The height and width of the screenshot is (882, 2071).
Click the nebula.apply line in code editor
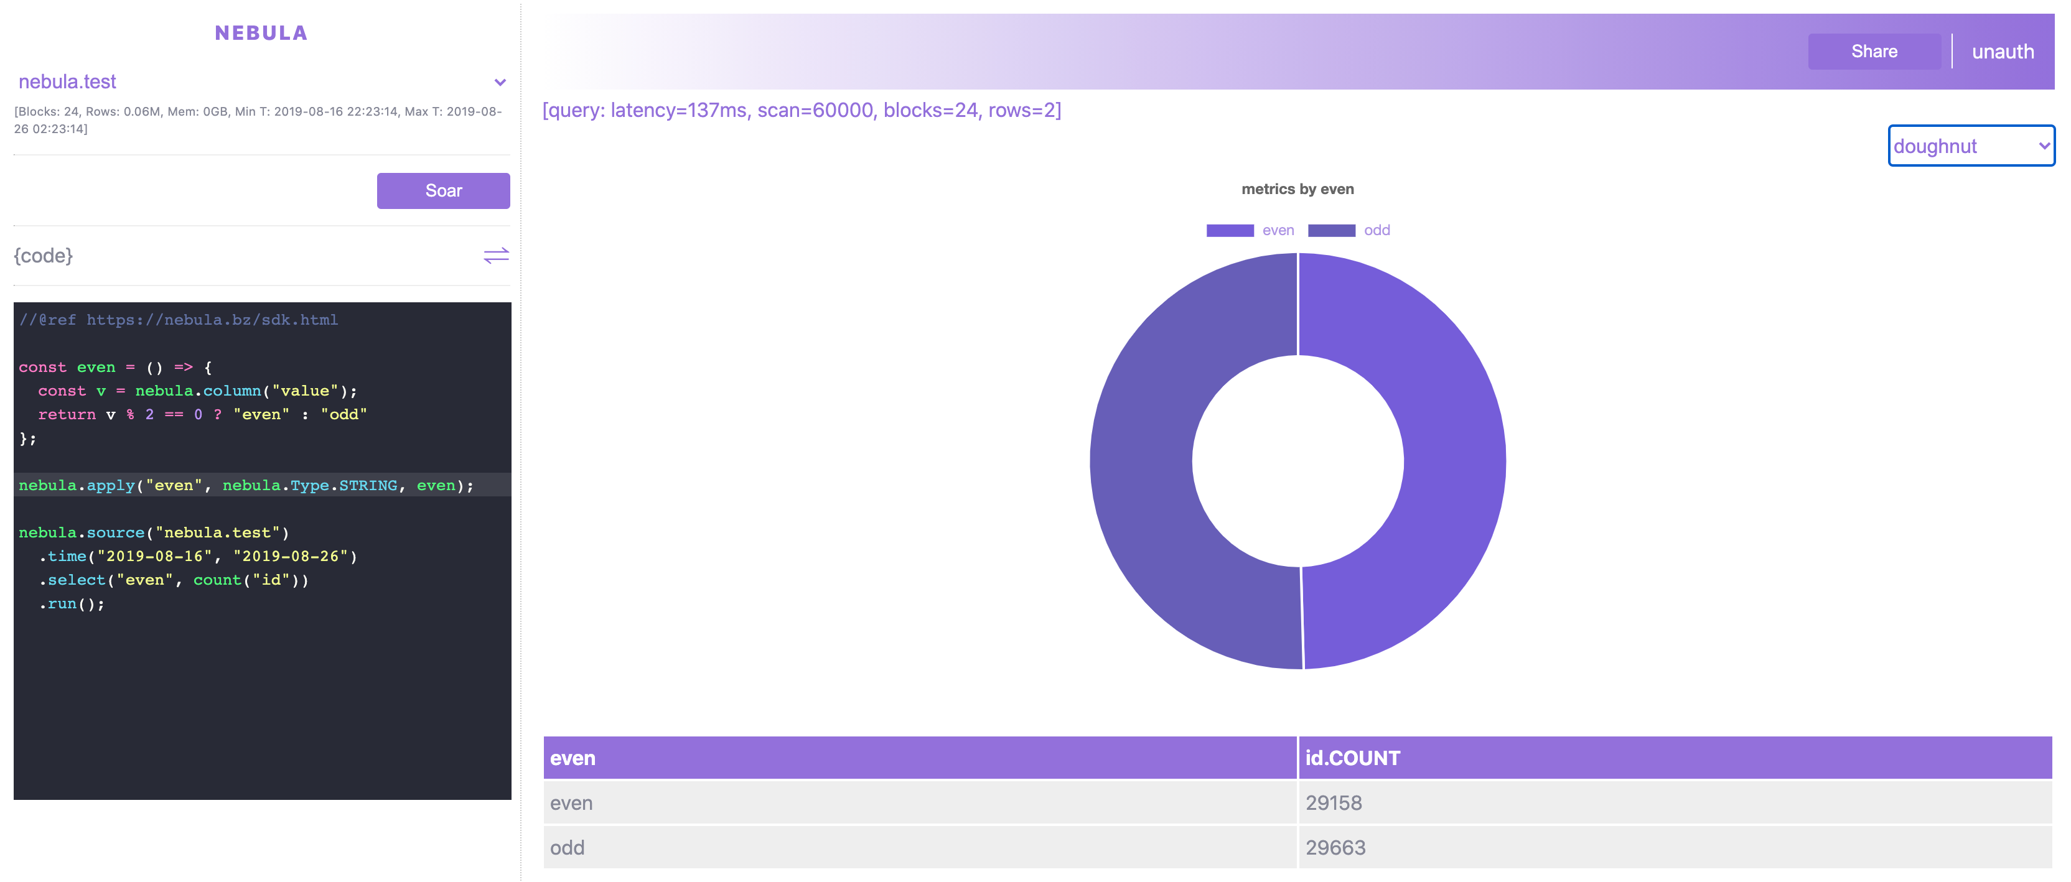(x=246, y=485)
